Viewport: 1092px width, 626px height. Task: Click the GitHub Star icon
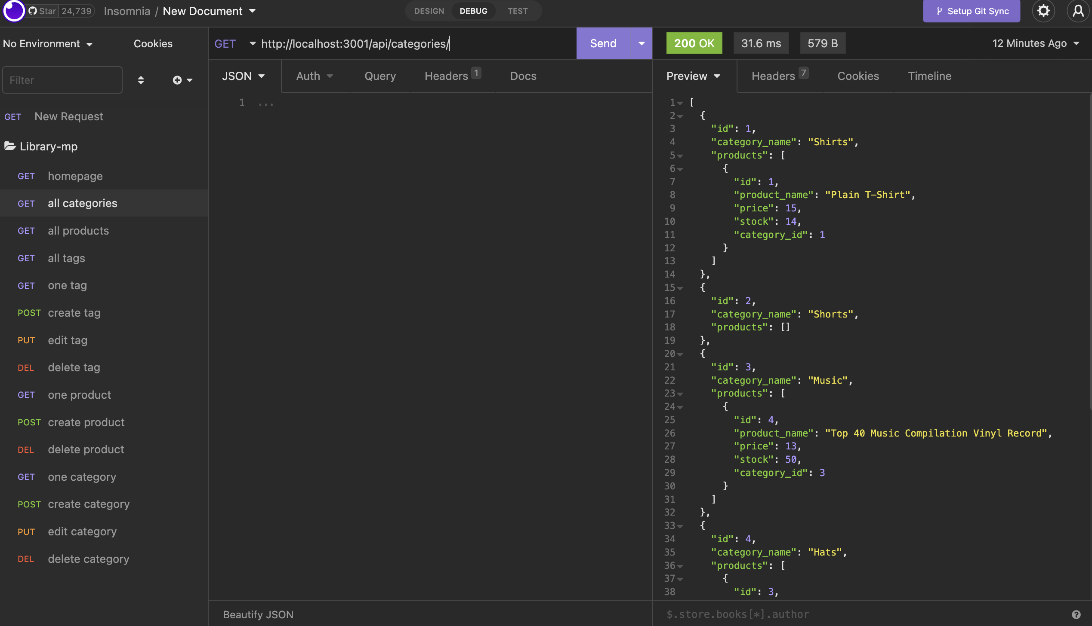point(32,11)
